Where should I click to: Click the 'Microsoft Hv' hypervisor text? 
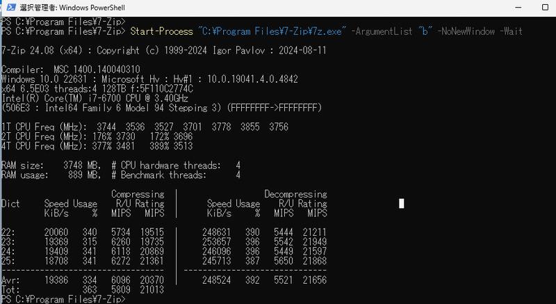coord(131,79)
